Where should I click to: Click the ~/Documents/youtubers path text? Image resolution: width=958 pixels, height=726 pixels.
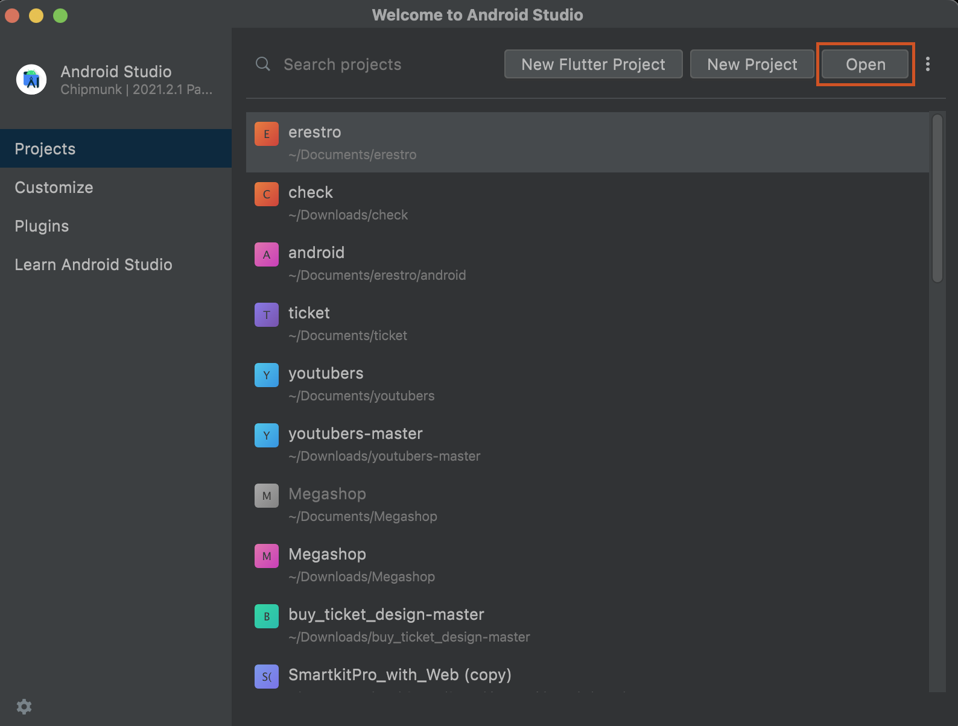click(x=361, y=396)
